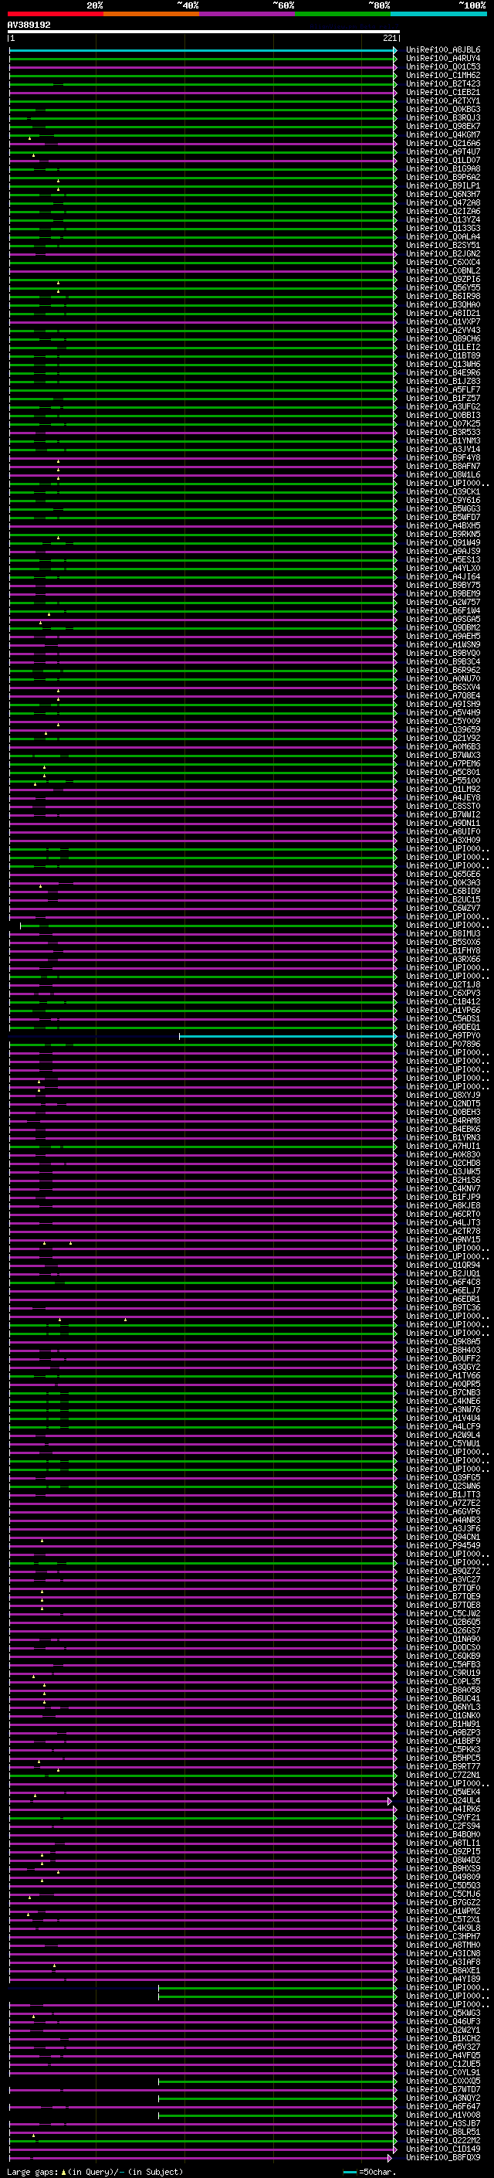Image resolution: width=494 pixels, height=2178 pixels.
Task: Select hit label UniRef100_B7WTD7
Action: coord(442,2088)
